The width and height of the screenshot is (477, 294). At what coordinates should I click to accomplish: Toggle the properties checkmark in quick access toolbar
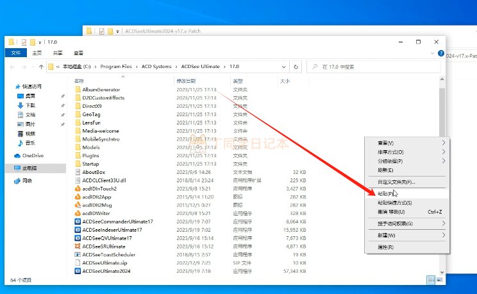(24, 42)
